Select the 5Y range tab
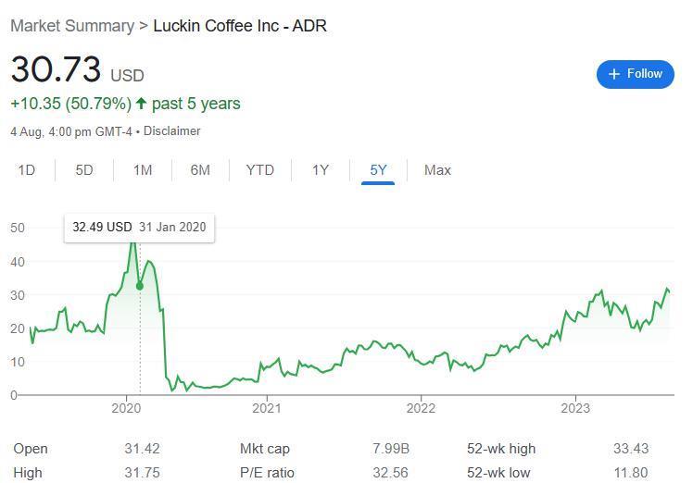Viewport: 693px width, 483px height. click(378, 169)
